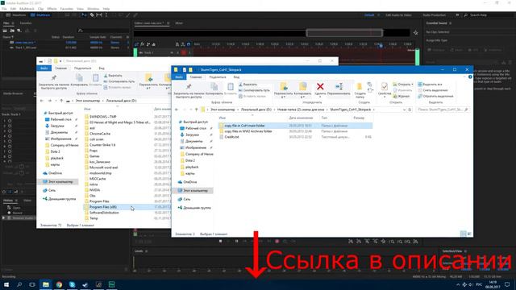
Task: Click the Pause button in the Audition transport
Action: click(x=236, y=242)
